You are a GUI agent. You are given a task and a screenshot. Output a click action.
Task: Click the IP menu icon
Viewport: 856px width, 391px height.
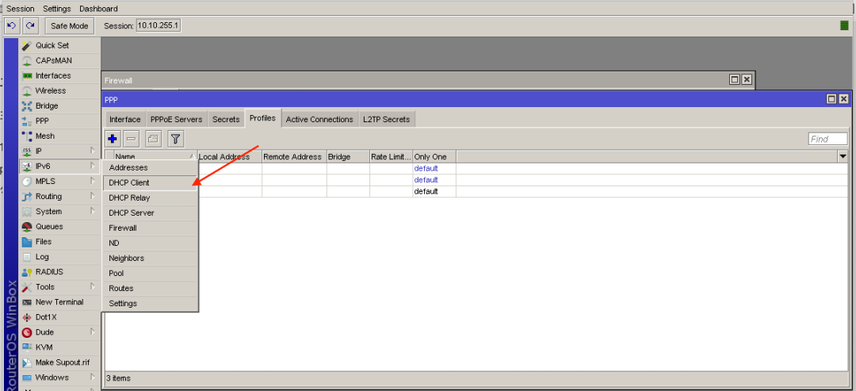coord(27,151)
